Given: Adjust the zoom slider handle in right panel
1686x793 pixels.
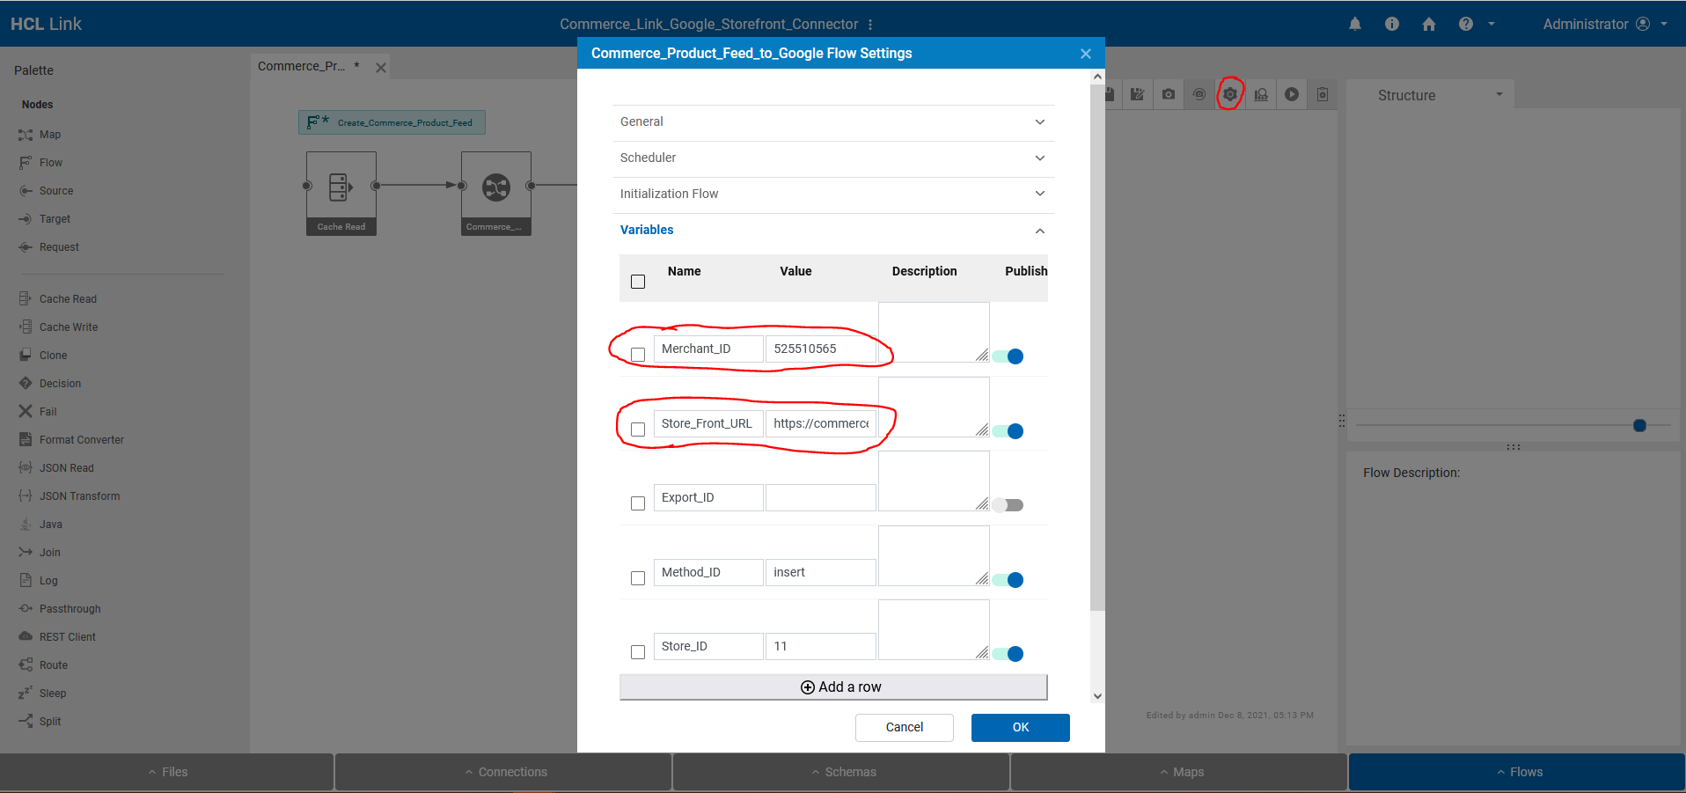Looking at the screenshot, I should (x=1639, y=426).
